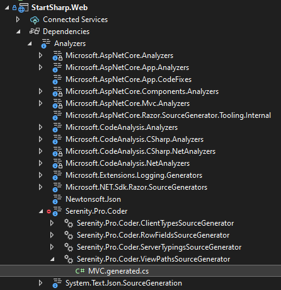Select the Analyzers label
Image resolution: width=281 pixels, height=290 pixels.
tap(70, 43)
